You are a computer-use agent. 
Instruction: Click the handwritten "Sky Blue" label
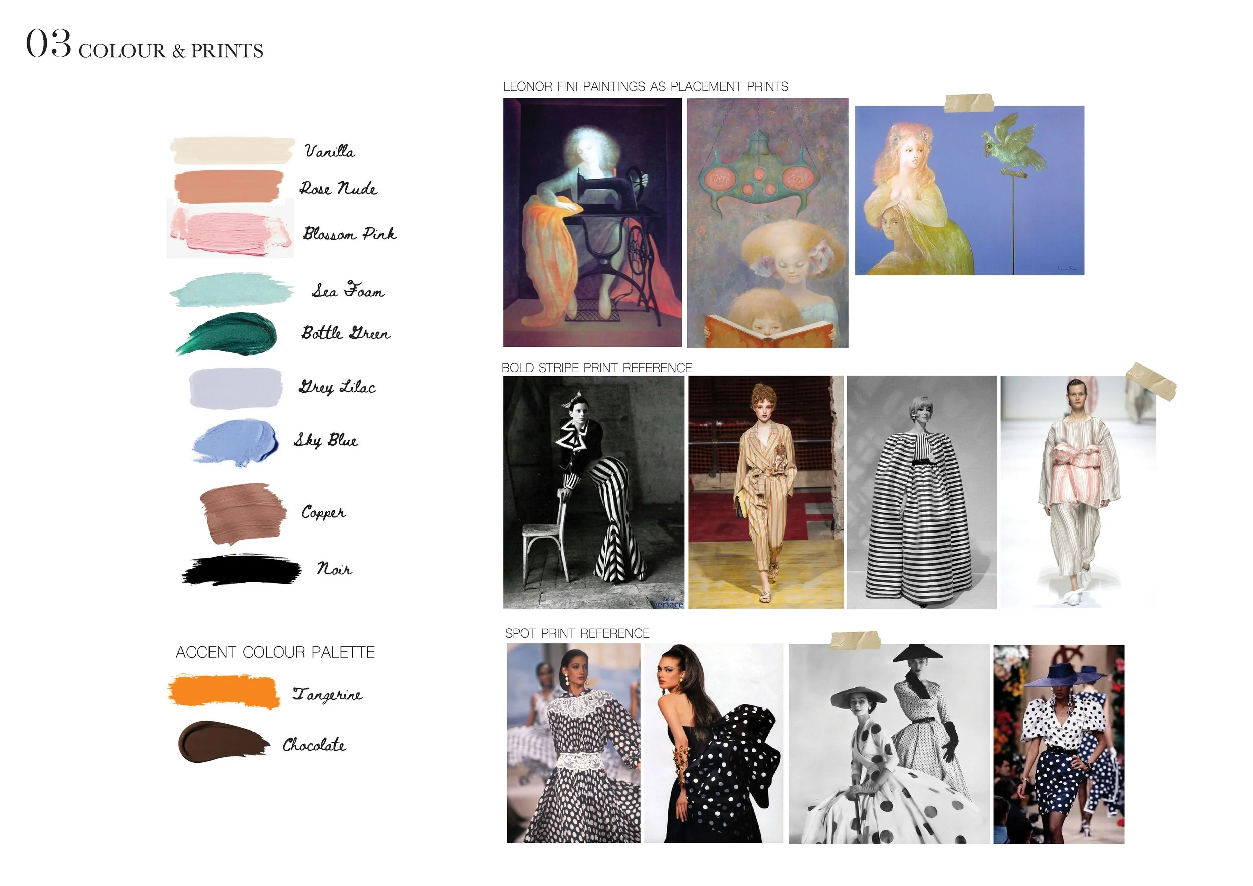point(326,440)
